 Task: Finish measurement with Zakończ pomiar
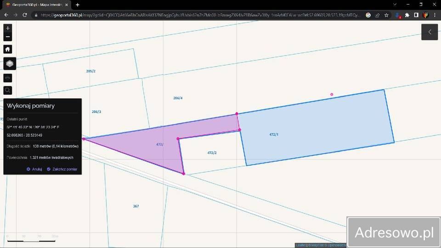pos(62,169)
